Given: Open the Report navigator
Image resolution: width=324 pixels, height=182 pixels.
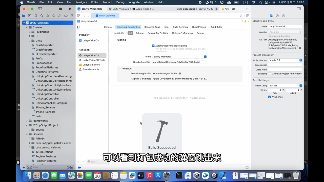Looking at the screenshot, I should pyautogui.click(x=72, y=16).
